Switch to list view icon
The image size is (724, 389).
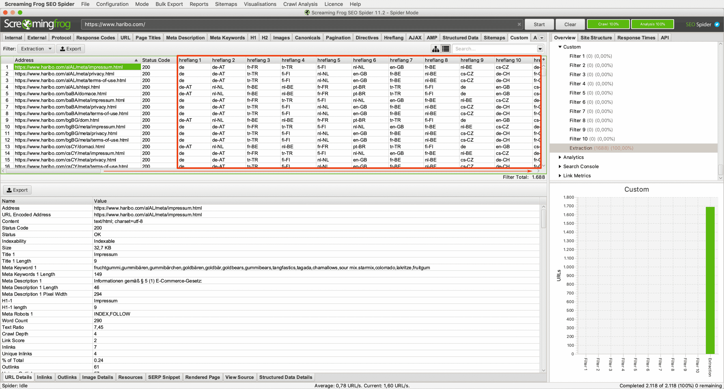[x=446, y=49]
